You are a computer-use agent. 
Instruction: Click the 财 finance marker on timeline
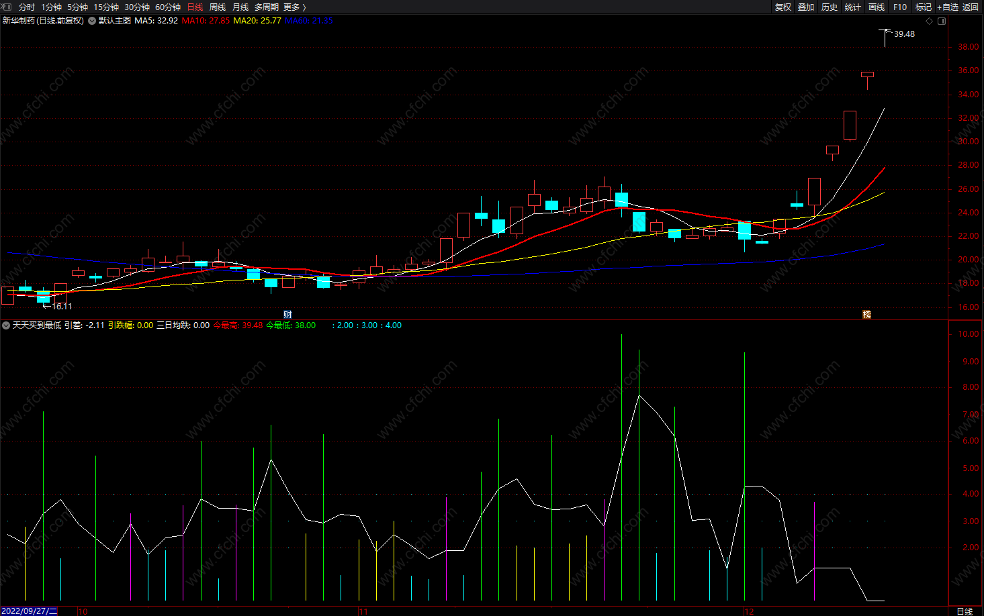coord(287,315)
